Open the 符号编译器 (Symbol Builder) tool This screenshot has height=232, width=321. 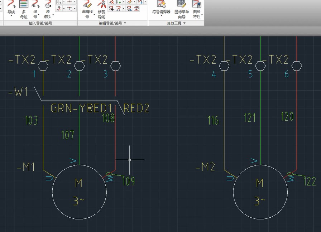pyautogui.click(x=161, y=4)
